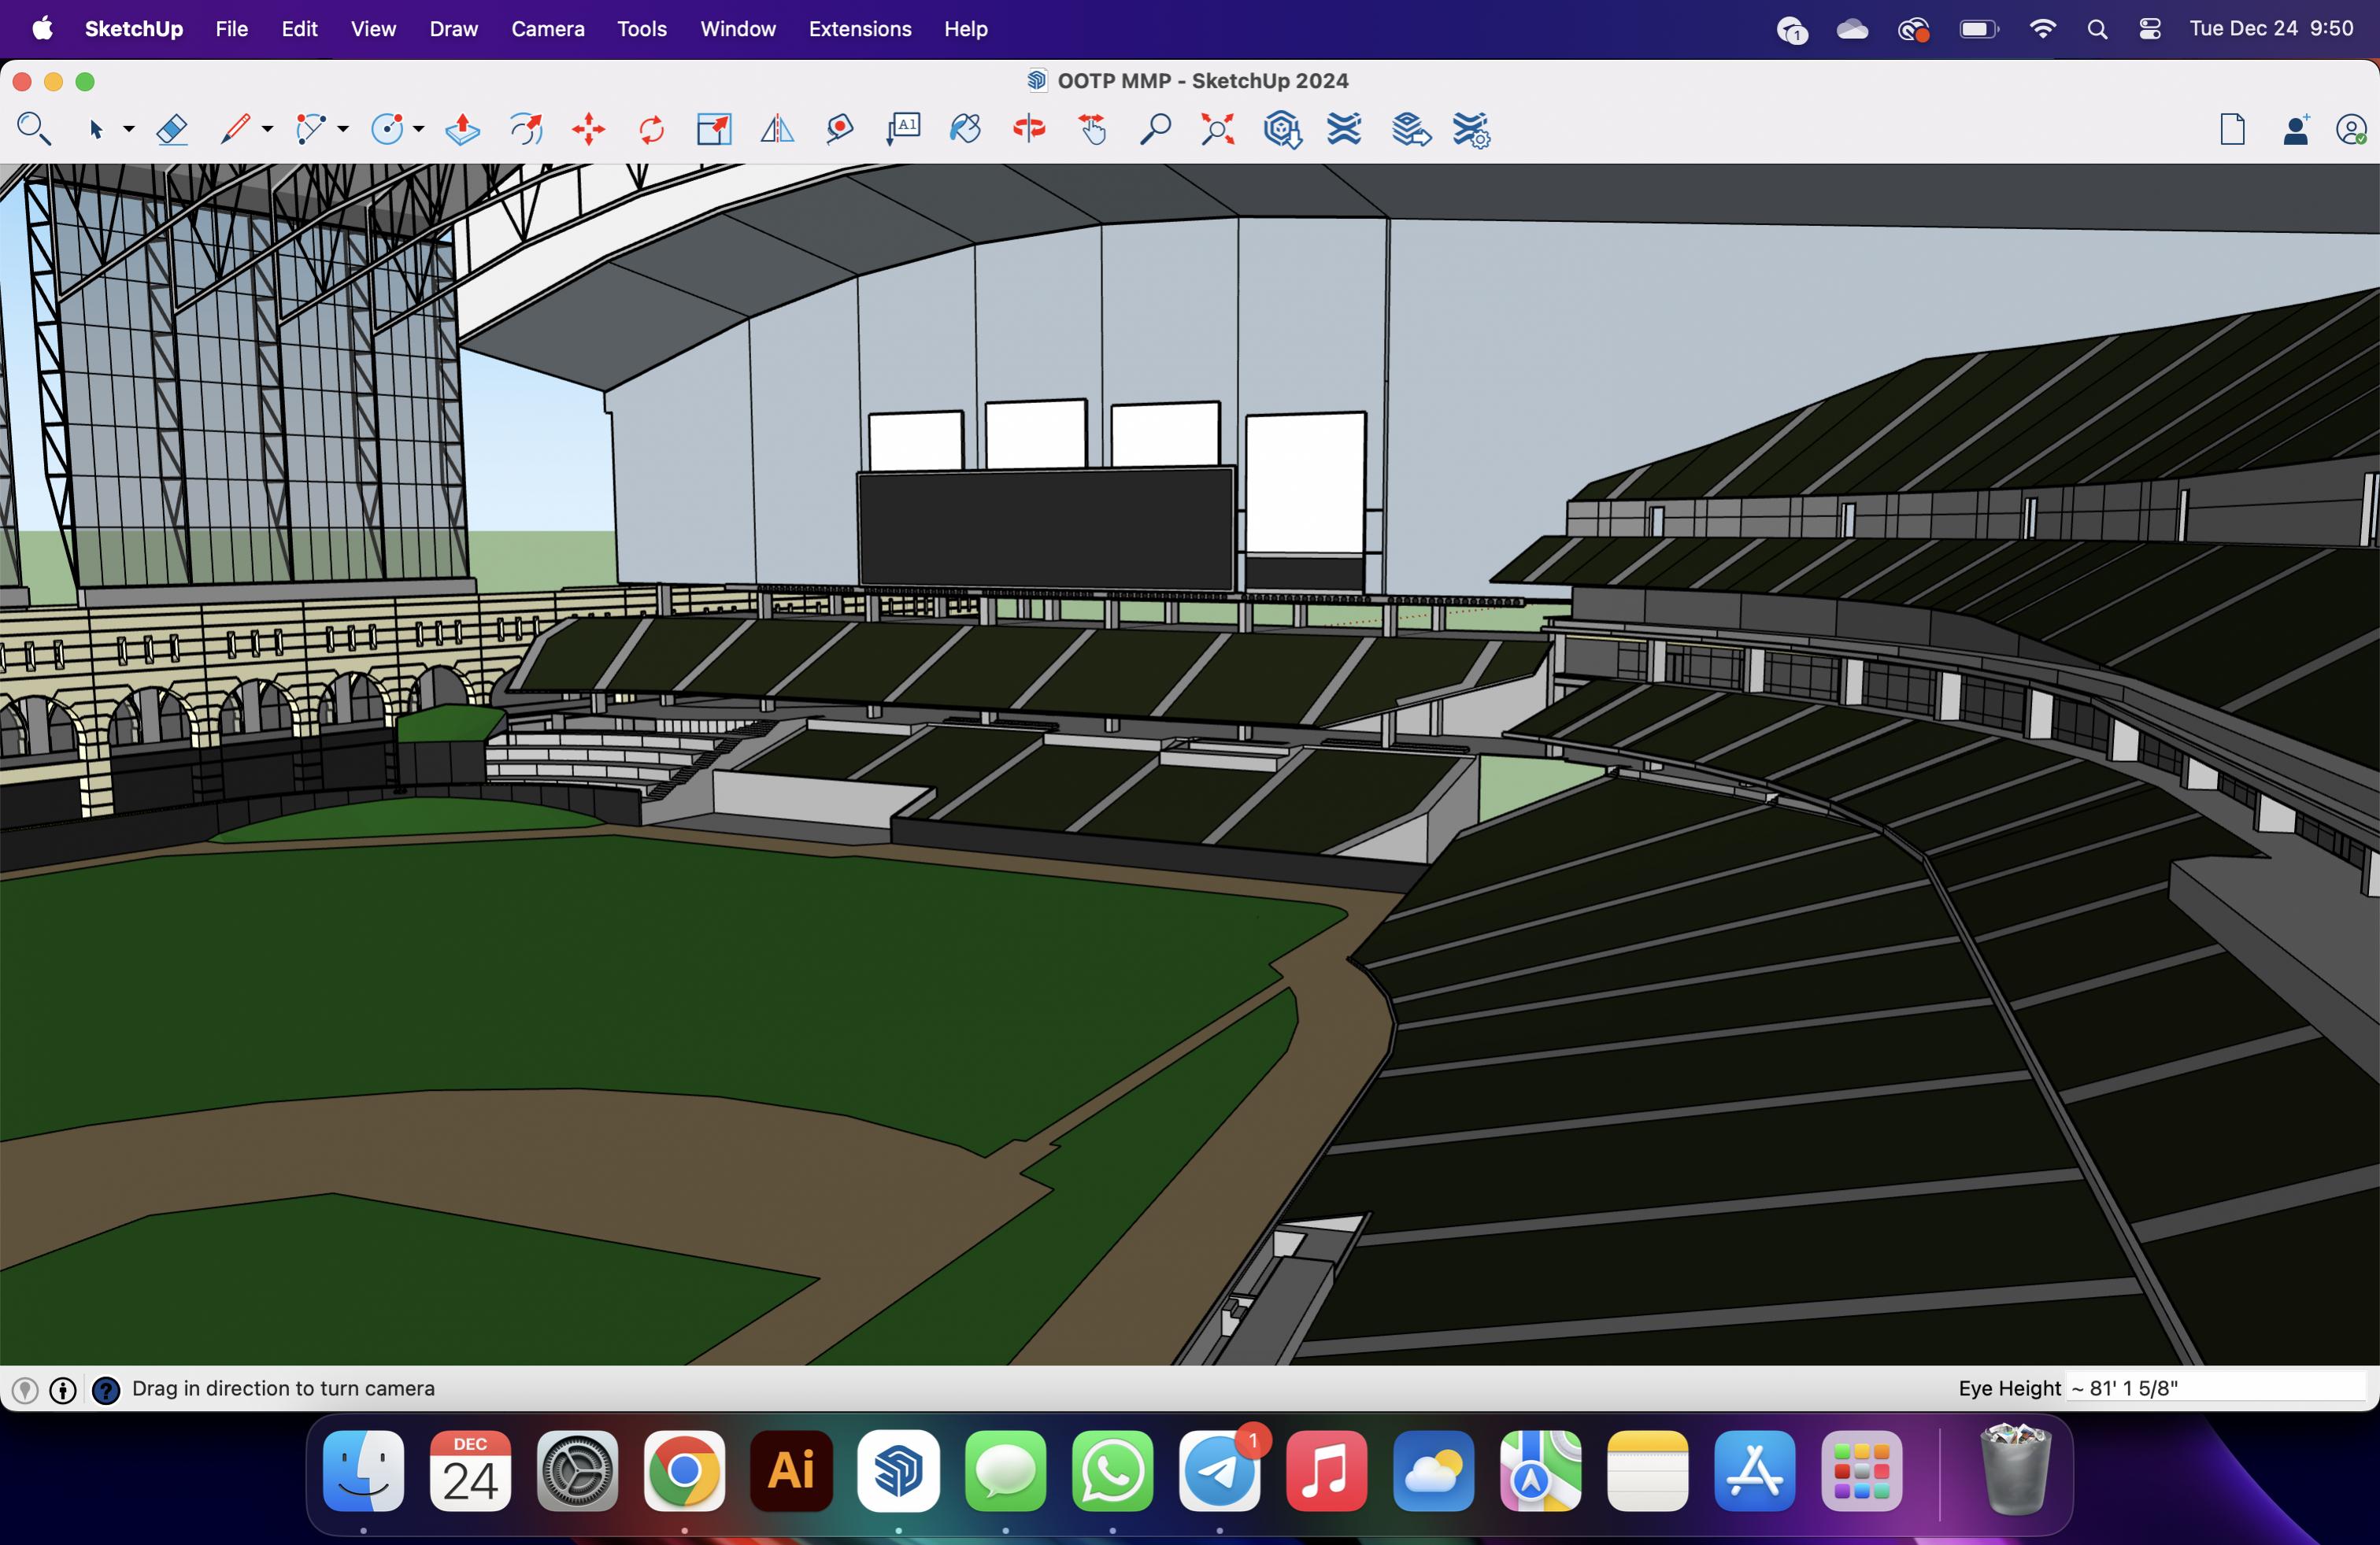Viewport: 2380px width, 1545px height.
Task: Open the Tools menu
Action: pos(642,29)
